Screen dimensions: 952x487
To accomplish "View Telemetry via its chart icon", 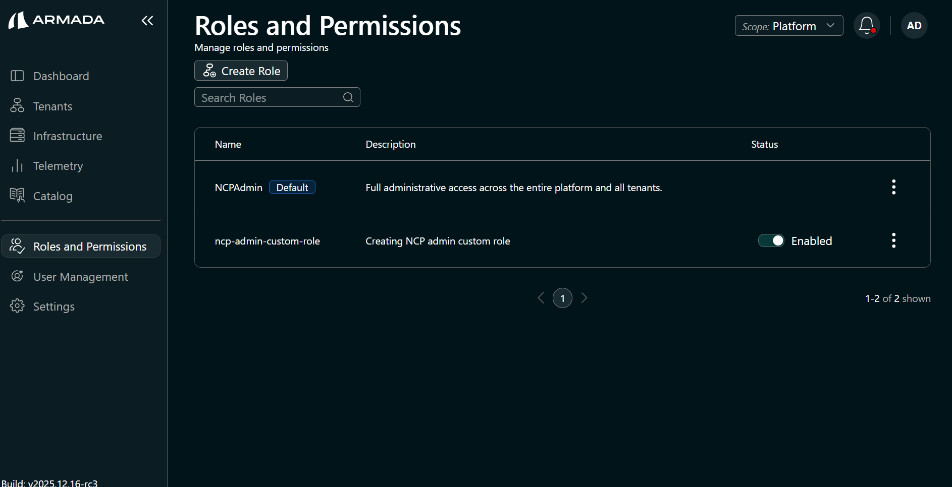I will [17, 165].
